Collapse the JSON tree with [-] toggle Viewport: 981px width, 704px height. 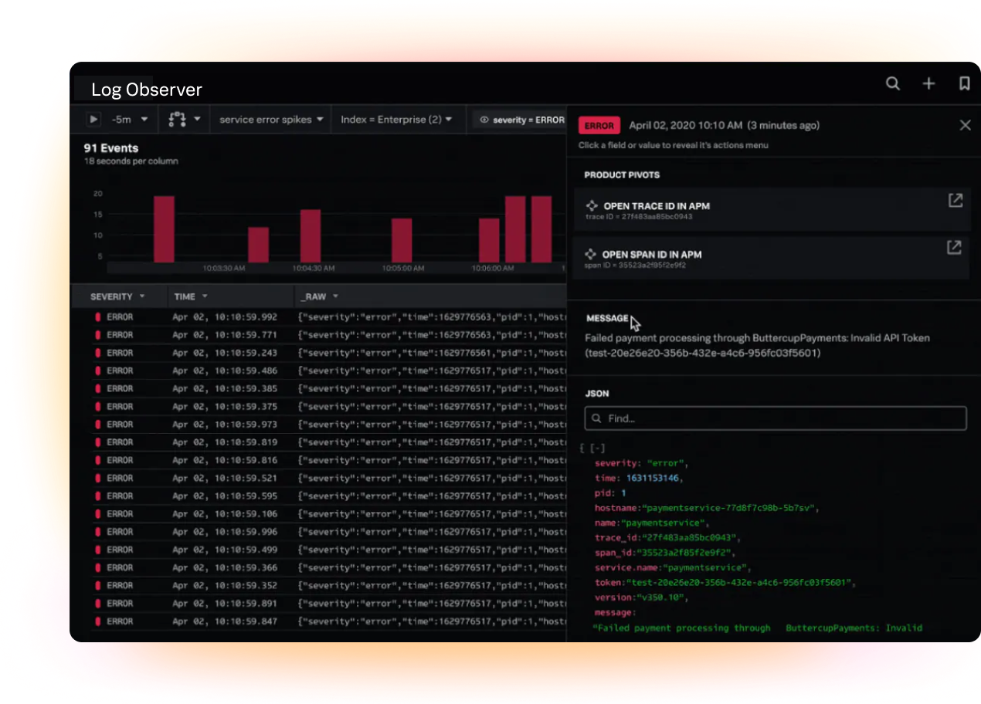click(x=598, y=448)
